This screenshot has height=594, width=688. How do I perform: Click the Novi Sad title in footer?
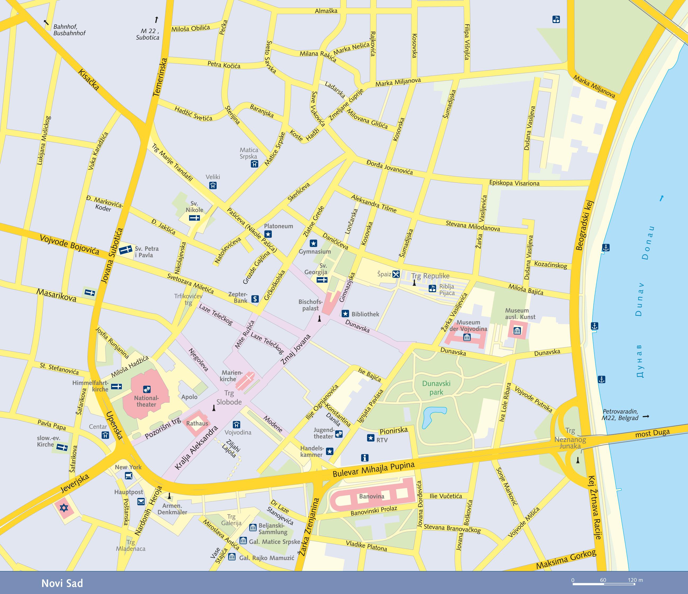(62, 583)
